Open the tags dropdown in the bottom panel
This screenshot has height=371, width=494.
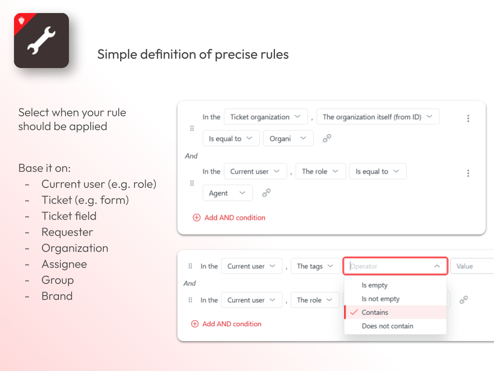(x=315, y=266)
